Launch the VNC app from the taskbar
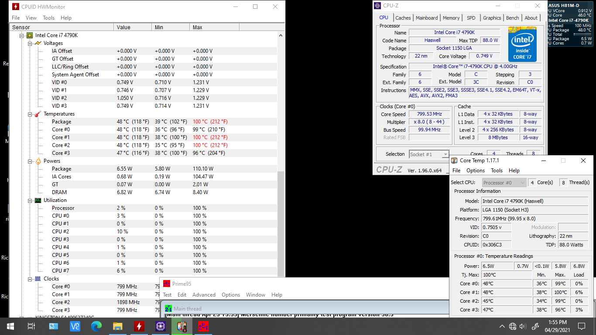The image size is (596, 335). (75, 326)
